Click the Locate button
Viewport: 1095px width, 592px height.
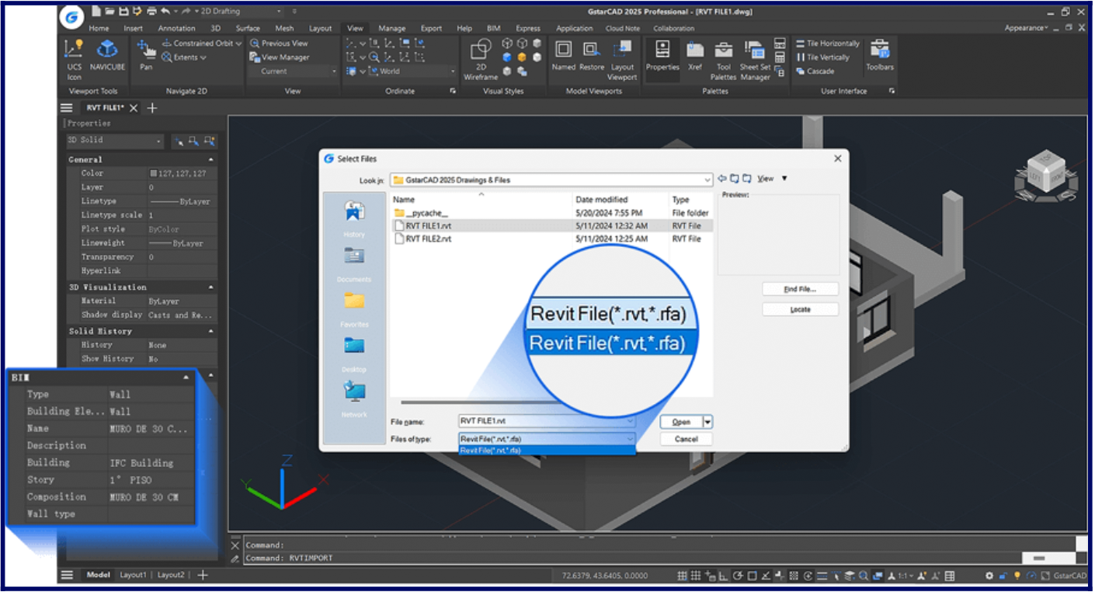tap(800, 309)
